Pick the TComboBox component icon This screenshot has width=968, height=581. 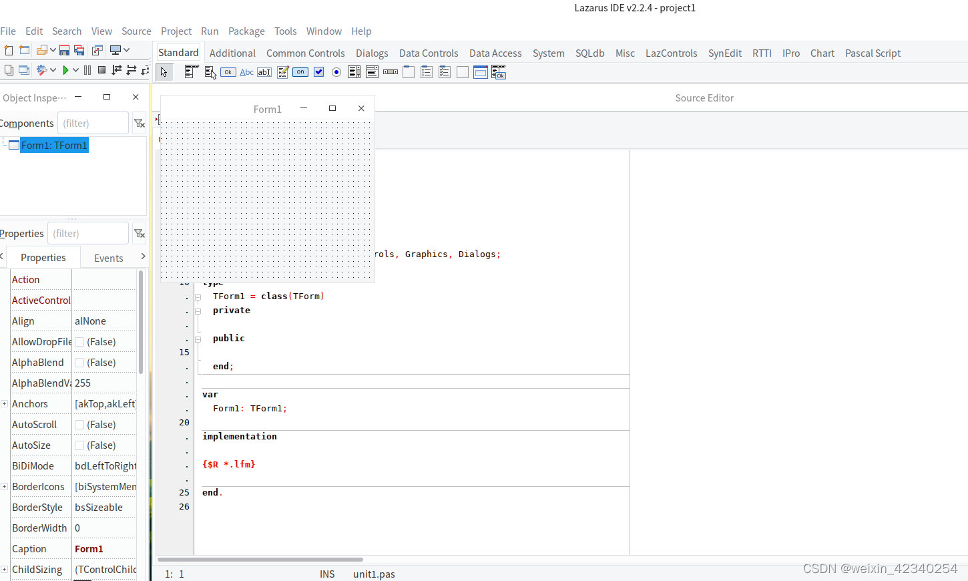click(373, 72)
